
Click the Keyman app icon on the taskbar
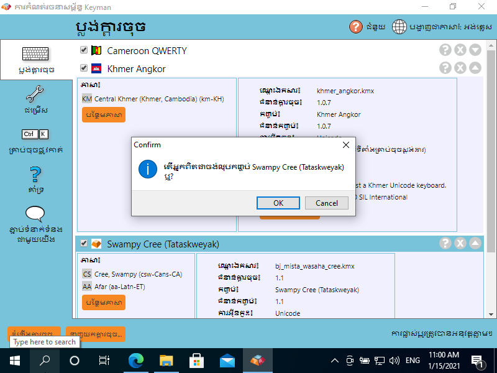point(258,361)
